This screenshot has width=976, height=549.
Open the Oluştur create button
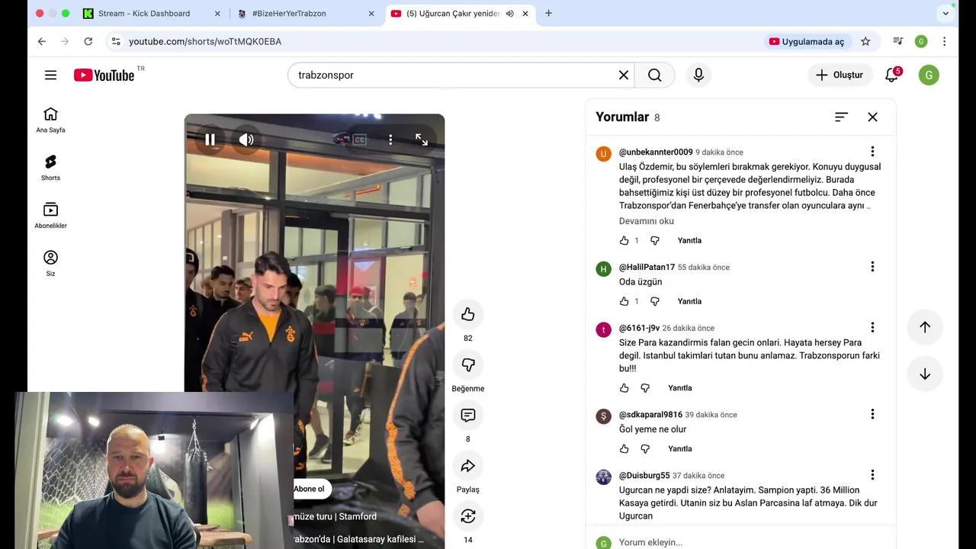point(840,75)
